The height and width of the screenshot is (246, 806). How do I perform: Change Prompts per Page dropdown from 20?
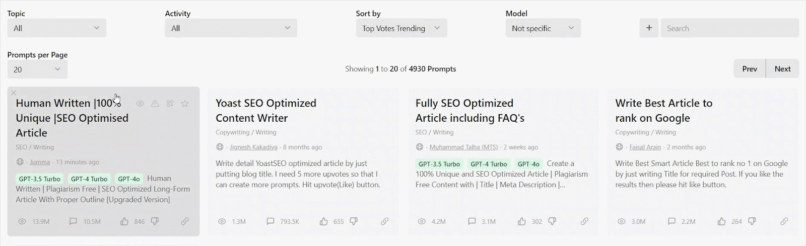click(37, 69)
